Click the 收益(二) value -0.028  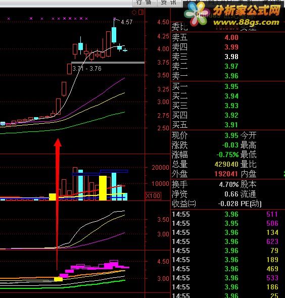pos(228,204)
